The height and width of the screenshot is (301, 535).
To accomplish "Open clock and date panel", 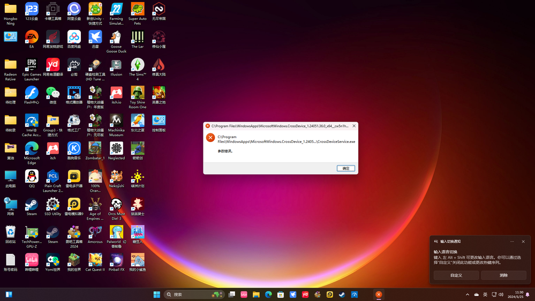I will (515, 295).
